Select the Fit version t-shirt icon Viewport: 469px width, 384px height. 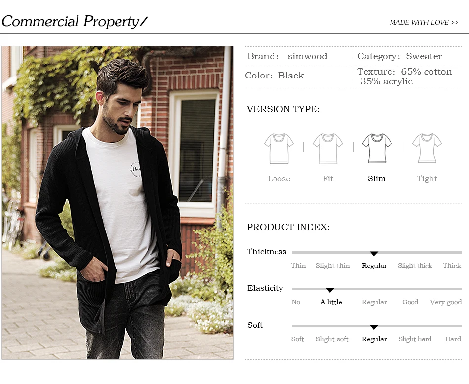click(328, 149)
